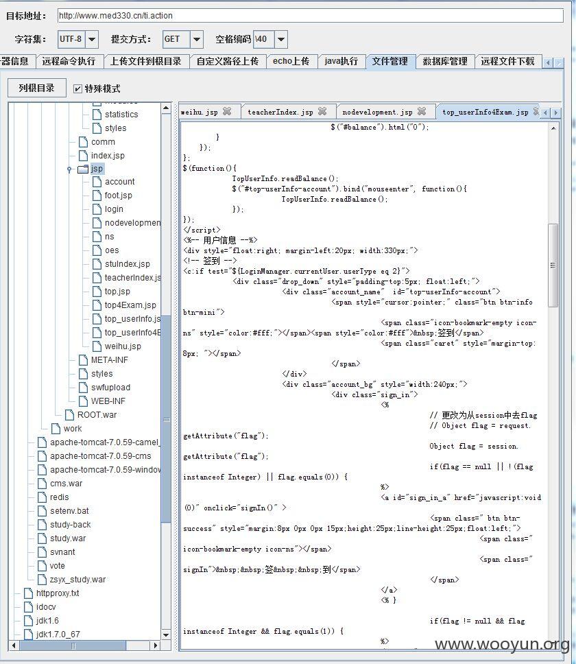Screen dimensions: 576x664
Task: Click tree horizontal scrollbar right arrow
Action: tap(156, 645)
